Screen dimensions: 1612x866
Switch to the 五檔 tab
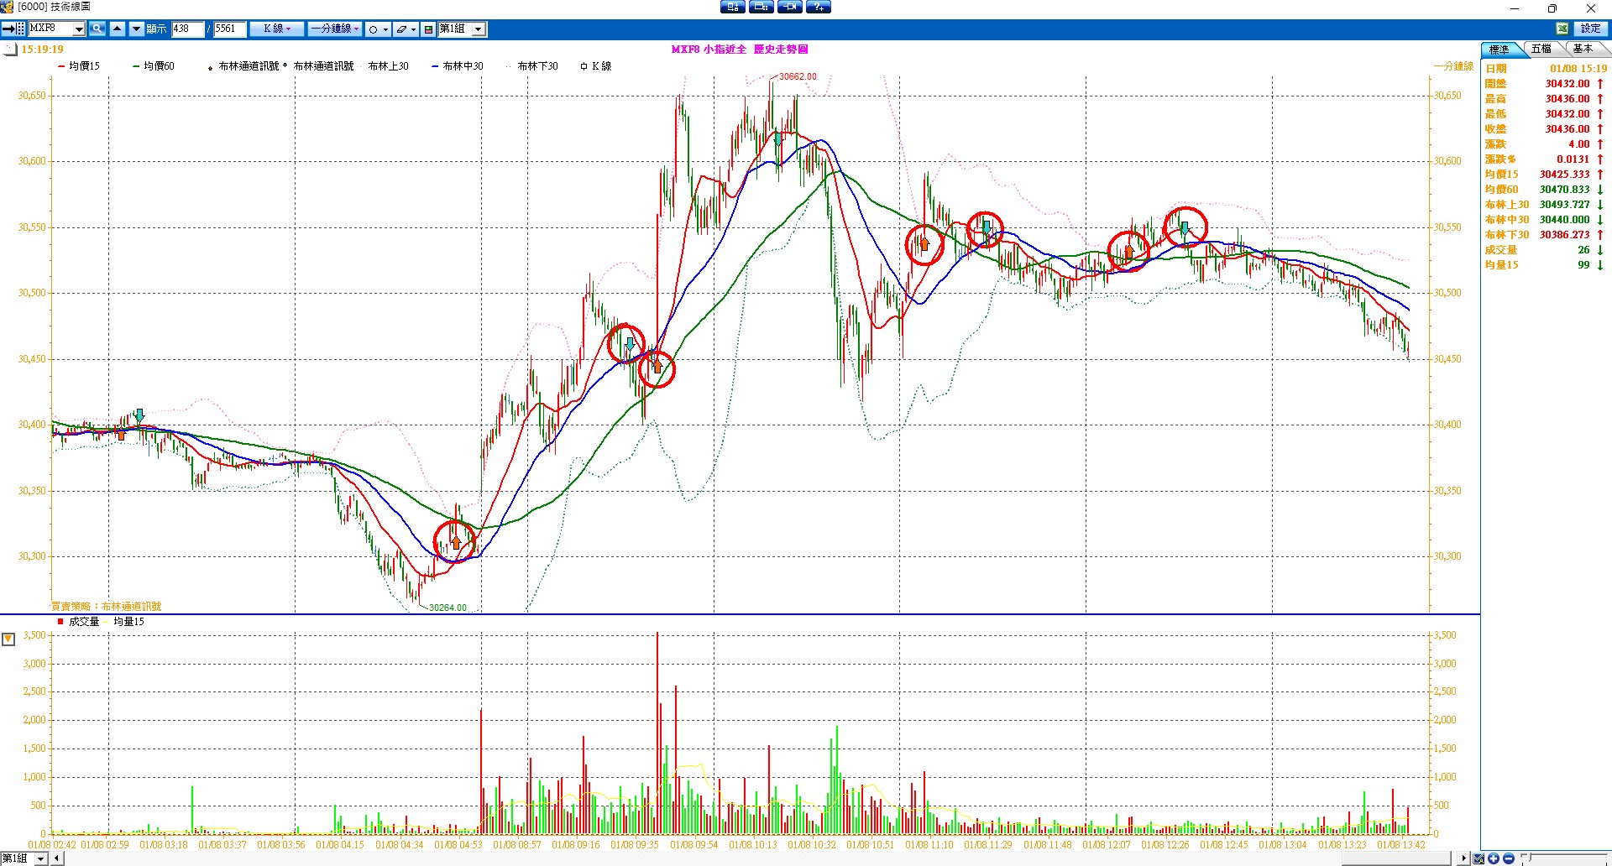click(x=1541, y=49)
